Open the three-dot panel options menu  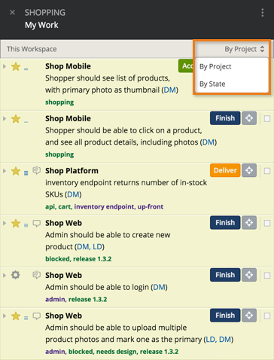[262, 13]
